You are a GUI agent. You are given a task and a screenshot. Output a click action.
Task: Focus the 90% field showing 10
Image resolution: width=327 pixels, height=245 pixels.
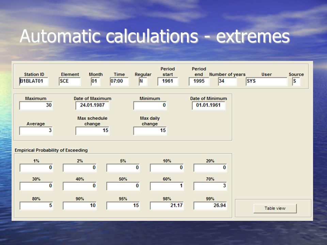[x=80, y=206]
